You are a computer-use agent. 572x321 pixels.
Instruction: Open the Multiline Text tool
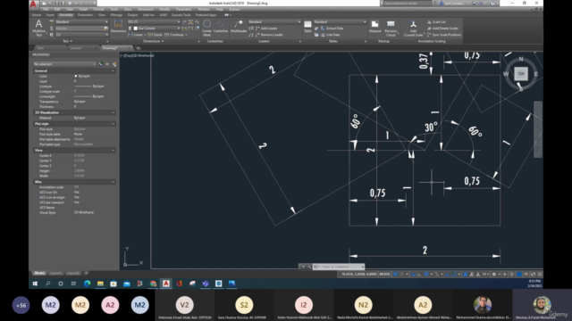pyautogui.click(x=38, y=28)
